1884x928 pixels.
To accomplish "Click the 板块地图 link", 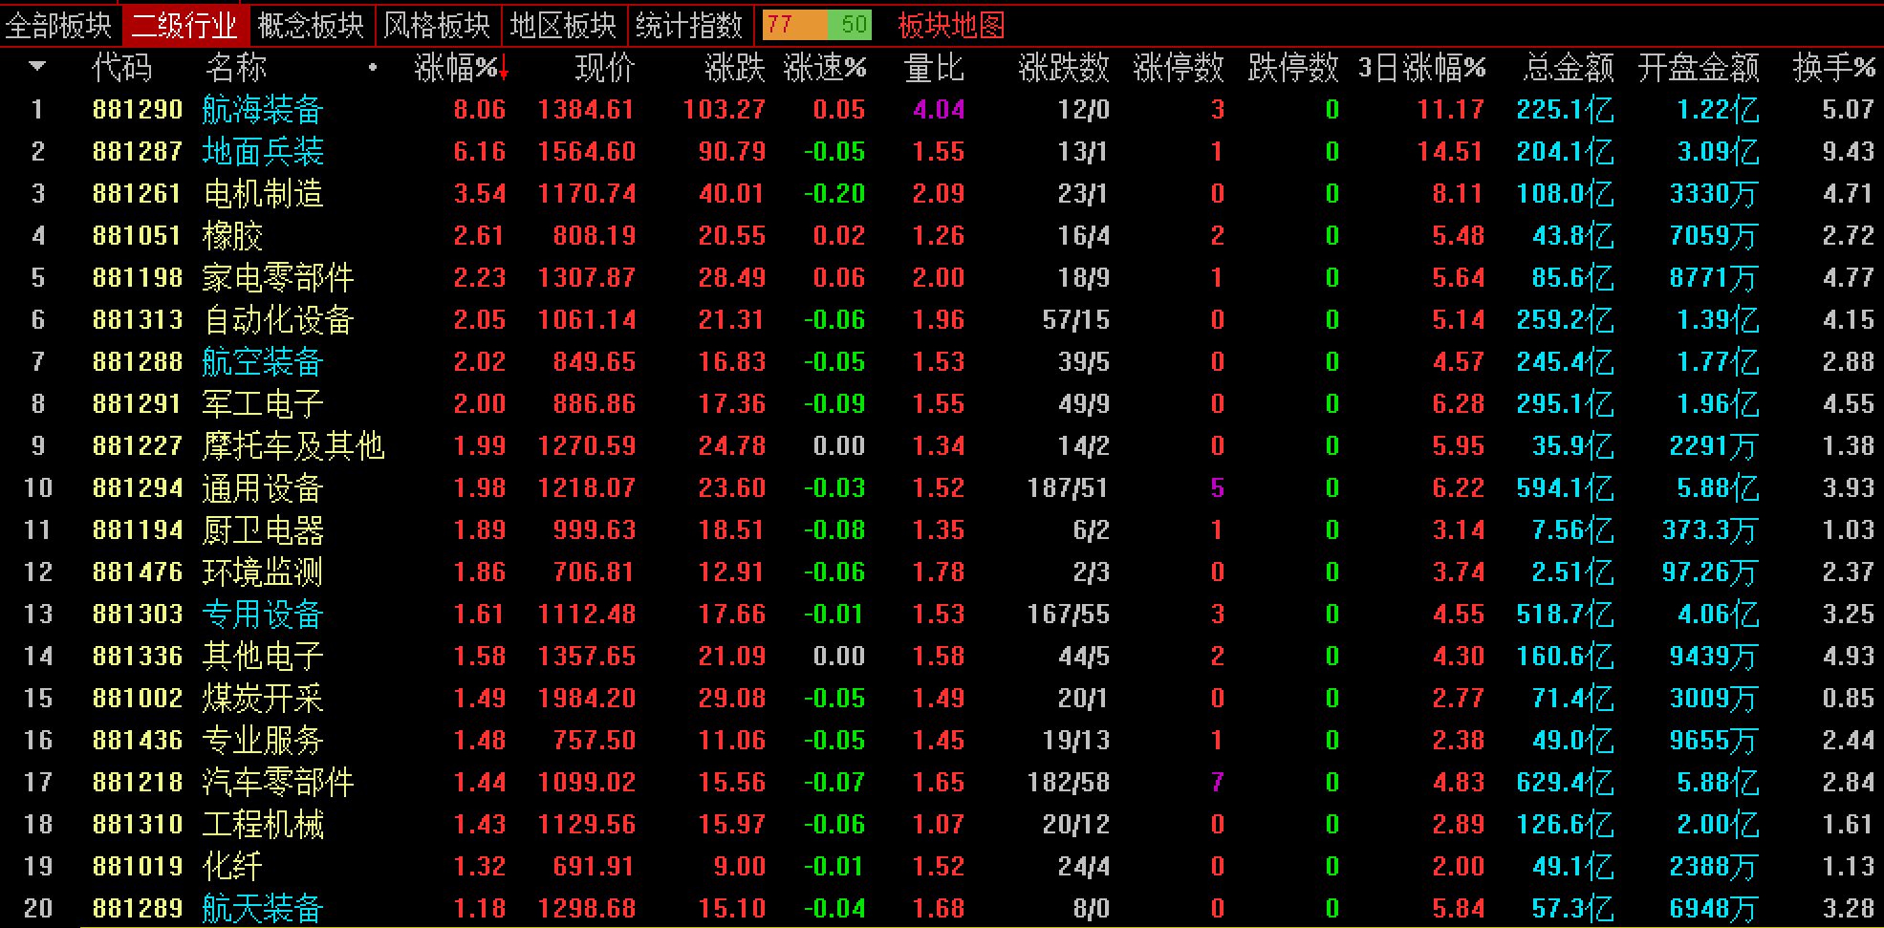I will point(951,25).
